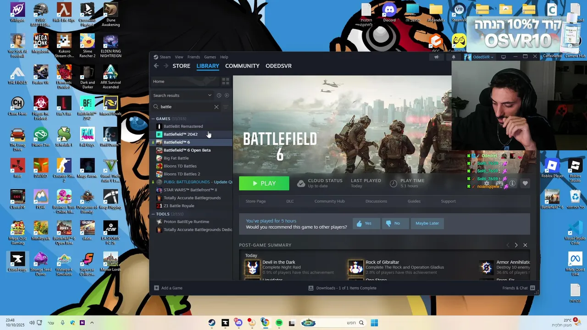Screen dimensions: 587x330
Task: Collapse the GAMES category
Action: pos(154,119)
